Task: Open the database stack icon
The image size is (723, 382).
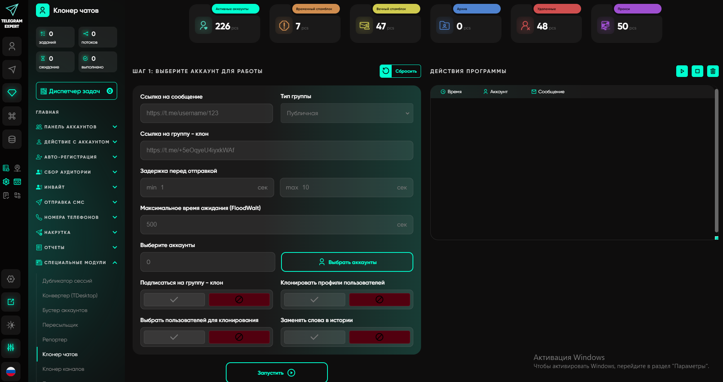Action: point(12,139)
